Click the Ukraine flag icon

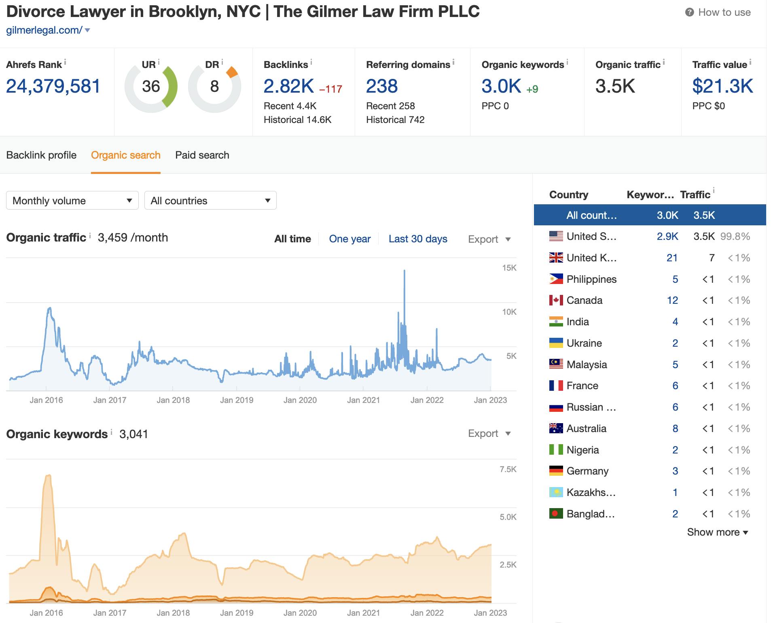click(556, 343)
